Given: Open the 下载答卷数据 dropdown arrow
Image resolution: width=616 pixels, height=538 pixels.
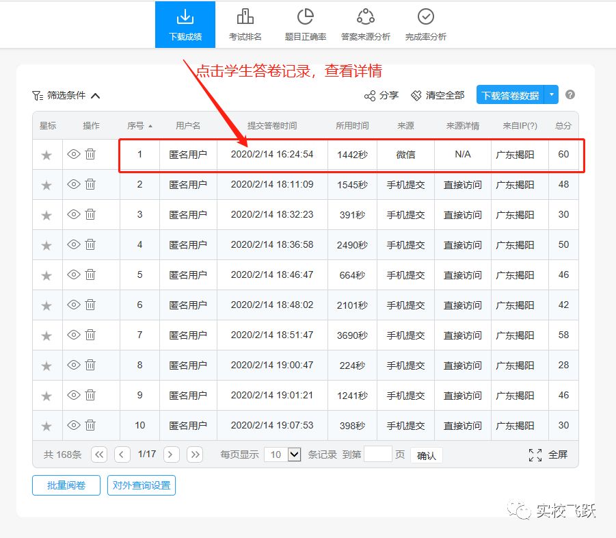Looking at the screenshot, I should point(551,94).
